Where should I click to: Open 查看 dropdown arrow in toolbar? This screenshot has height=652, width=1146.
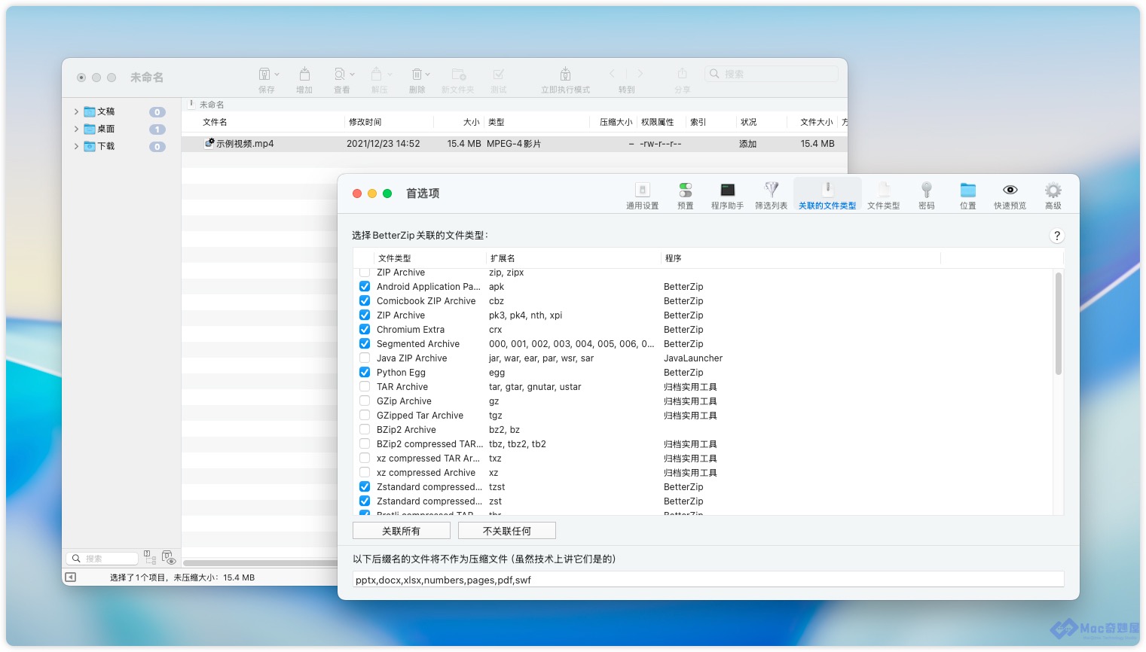pyautogui.click(x=352, y=75)
